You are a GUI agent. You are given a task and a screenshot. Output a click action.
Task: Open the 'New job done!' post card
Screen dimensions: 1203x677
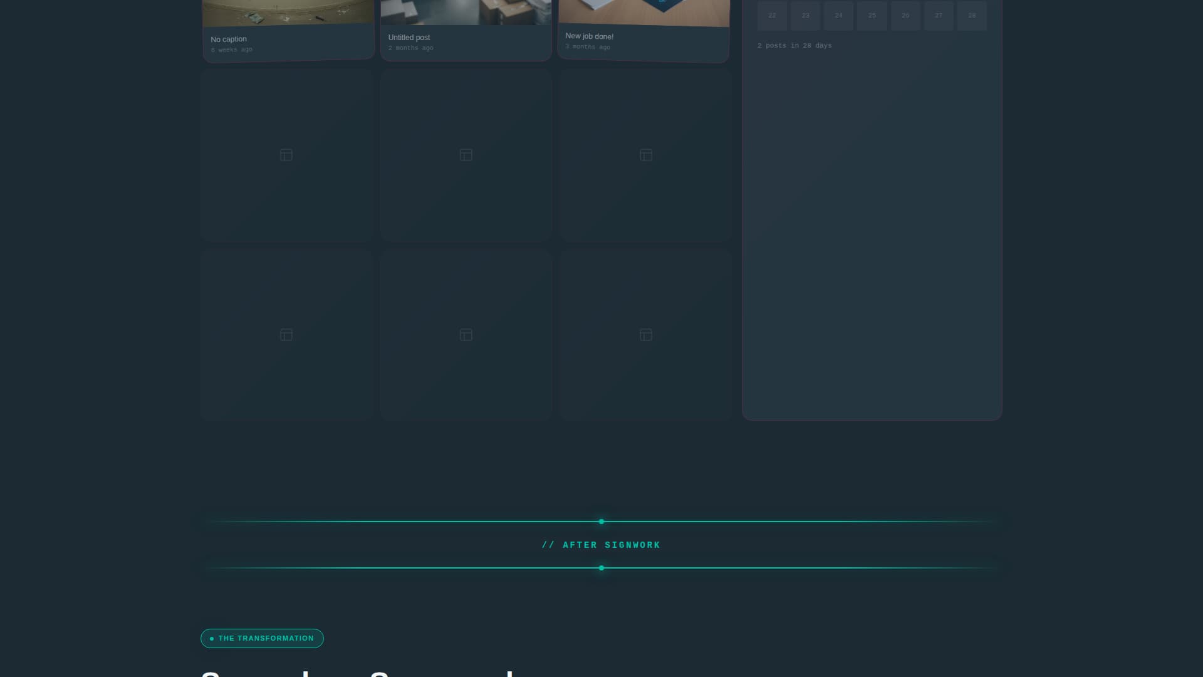tap(643, 30)
